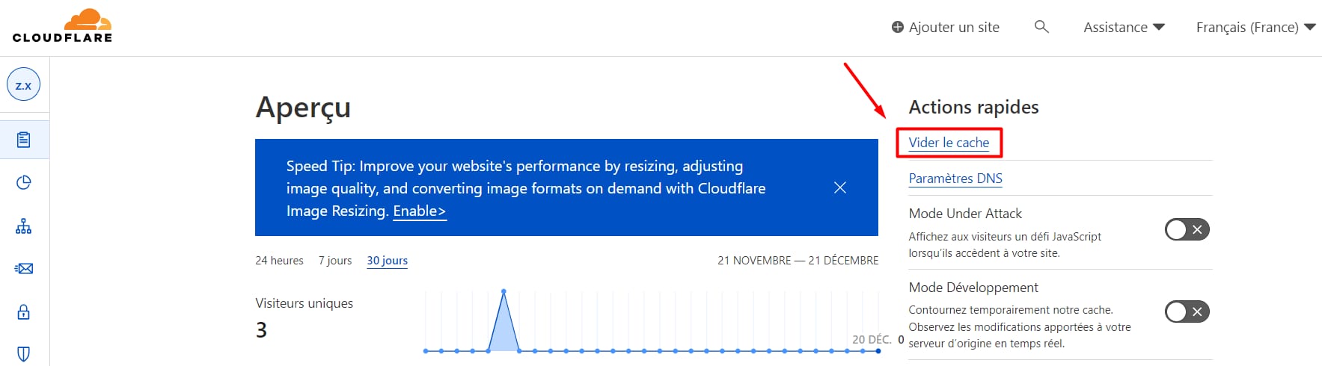Open the Français (France) language dropdown
The width and height of the screenshot is (1322, 366).
pos(1255,27)
